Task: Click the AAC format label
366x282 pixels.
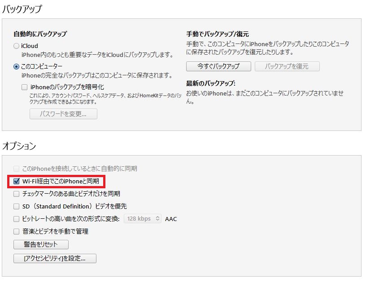Action: coord(171,219)
